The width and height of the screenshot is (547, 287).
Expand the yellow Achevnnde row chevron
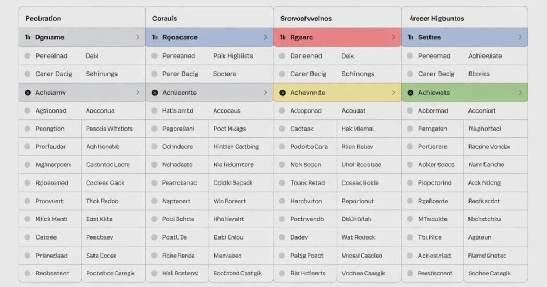[393, 93]
